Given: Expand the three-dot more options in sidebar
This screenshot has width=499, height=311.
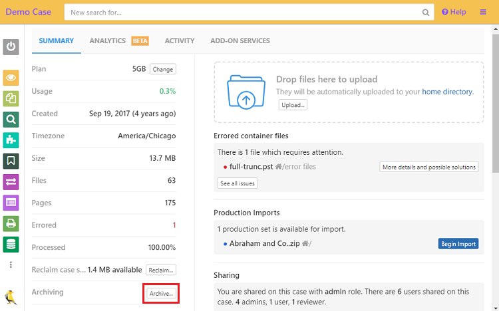Looking at the screenshot, I should pos(11,264).
